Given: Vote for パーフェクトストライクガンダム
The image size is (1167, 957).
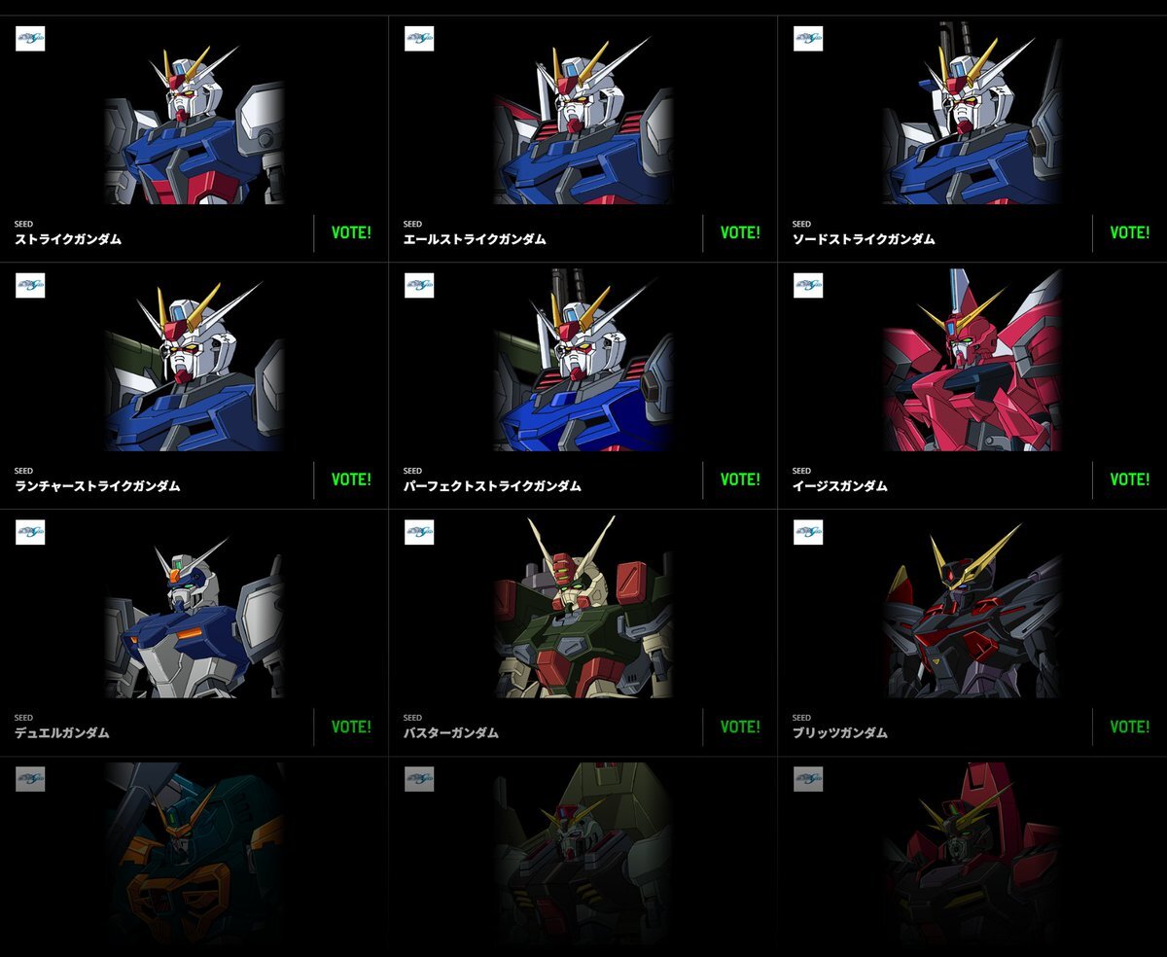Looking at the screenshot, I should click(x=740, y=479).
